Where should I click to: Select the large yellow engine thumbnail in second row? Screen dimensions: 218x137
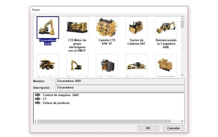pyautogui.click(x=166, y=65)
